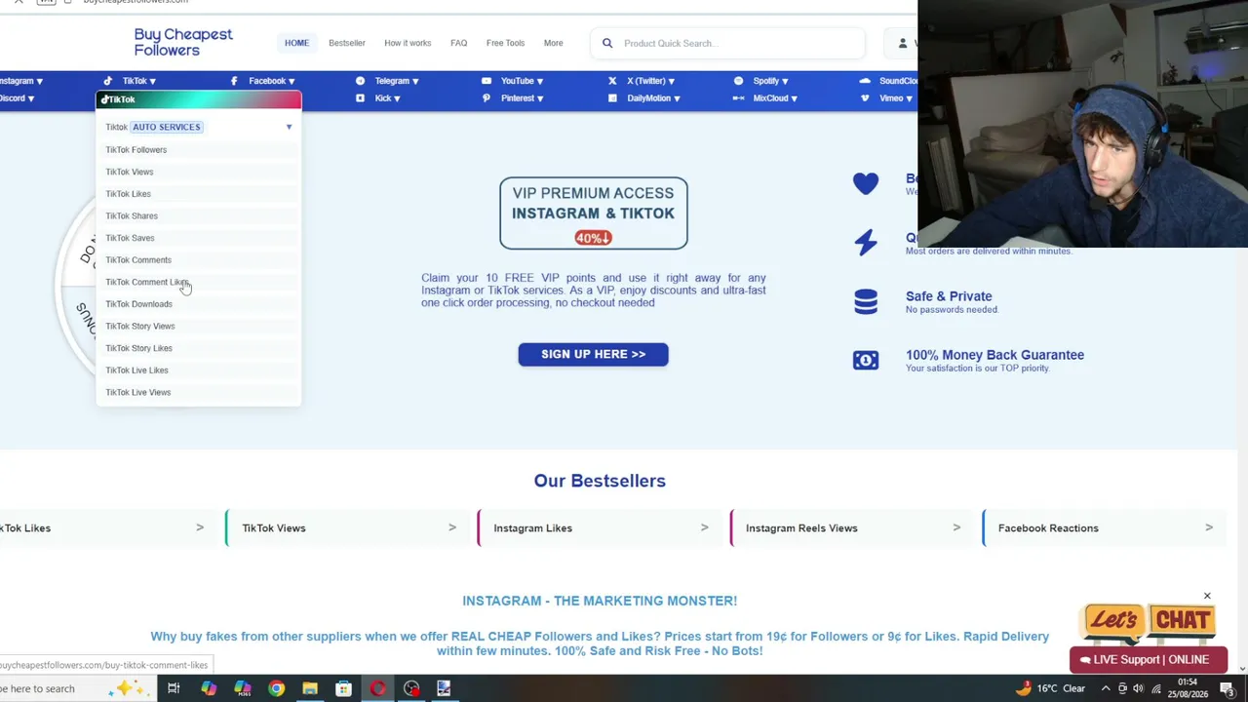Click the volume speaker tray icon
The image size is (1248, 702).
(1138, 688)
